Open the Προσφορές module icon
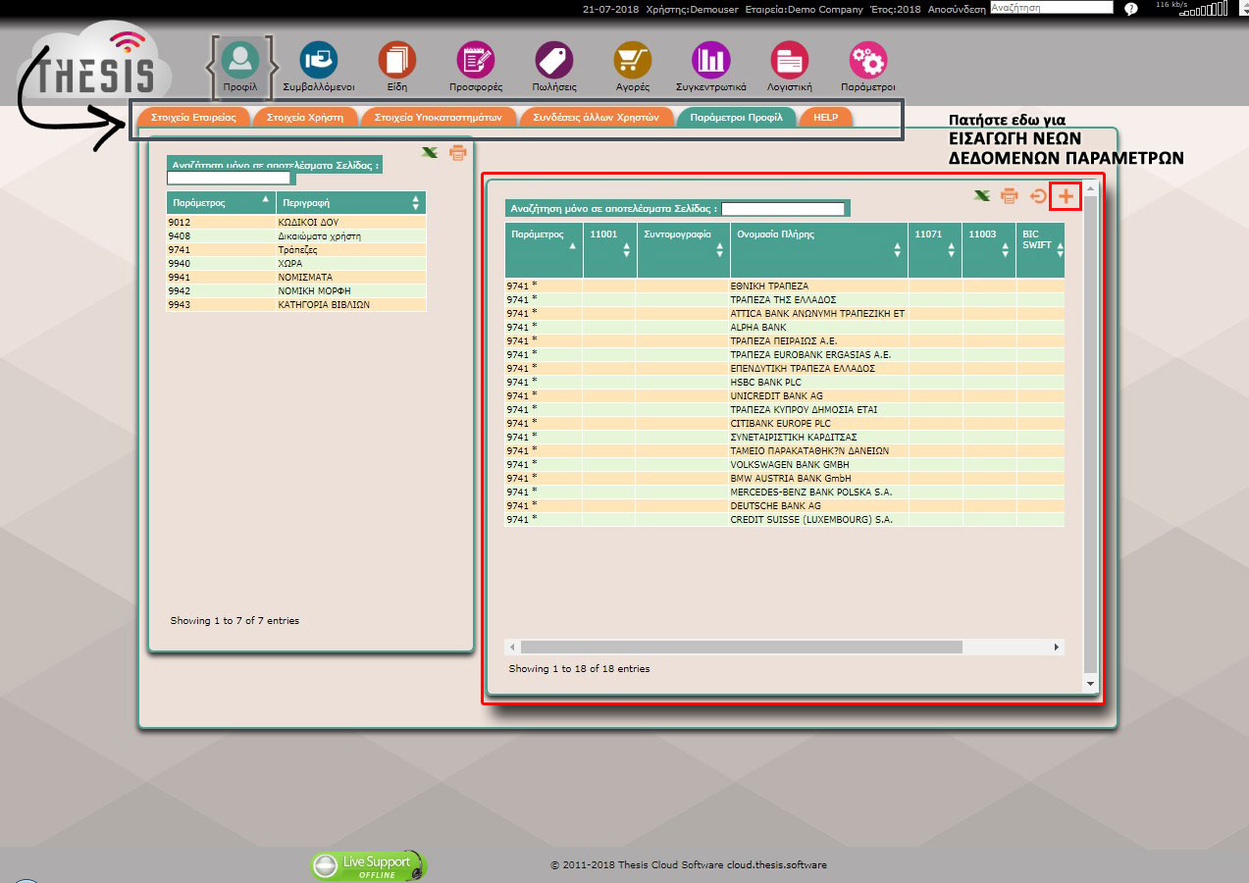The height and width of the screenshot is (883, 1249). (x=476, y=60)
